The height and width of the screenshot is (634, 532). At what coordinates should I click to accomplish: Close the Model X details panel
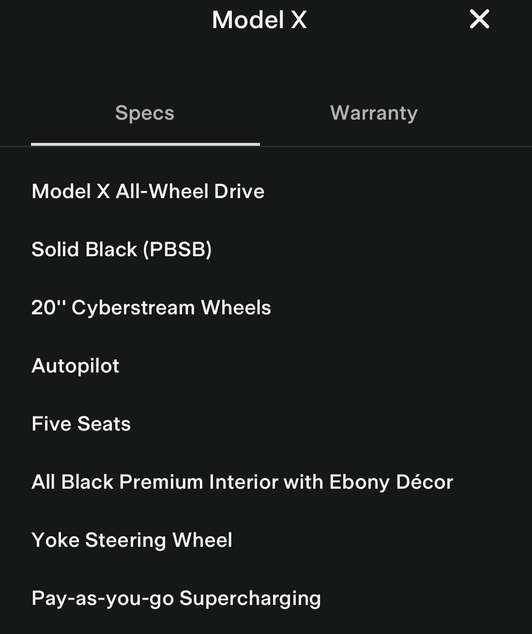(x=479, y=20)
